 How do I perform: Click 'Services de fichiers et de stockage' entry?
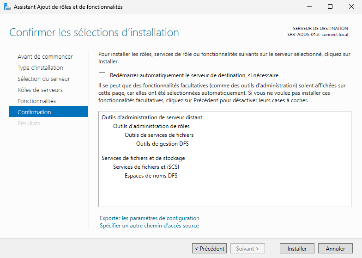coord(143,158)
